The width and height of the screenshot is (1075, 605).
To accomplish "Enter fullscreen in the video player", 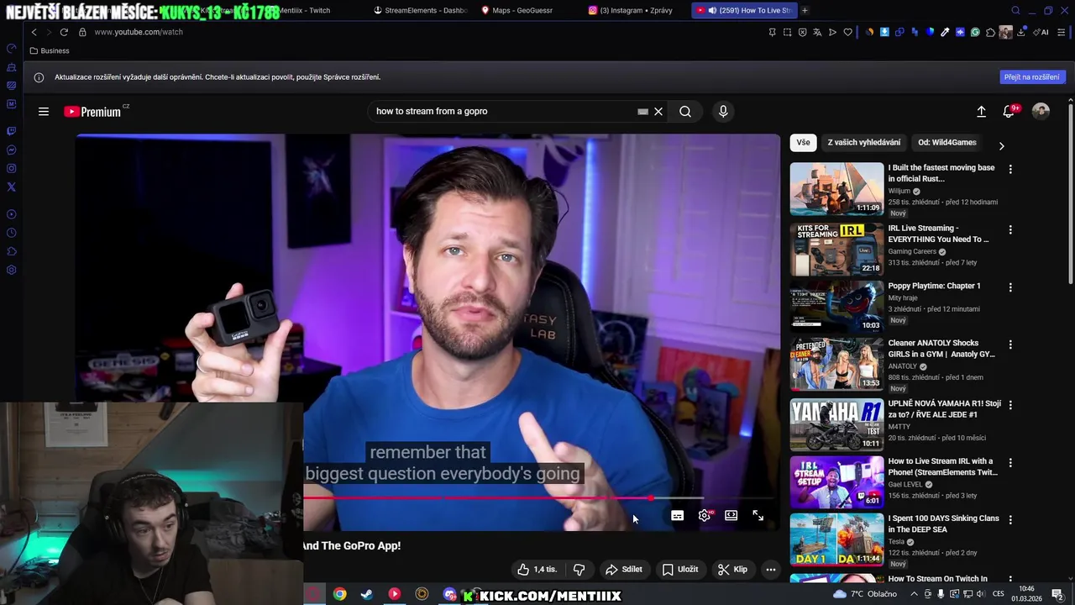I will (758, 515).
